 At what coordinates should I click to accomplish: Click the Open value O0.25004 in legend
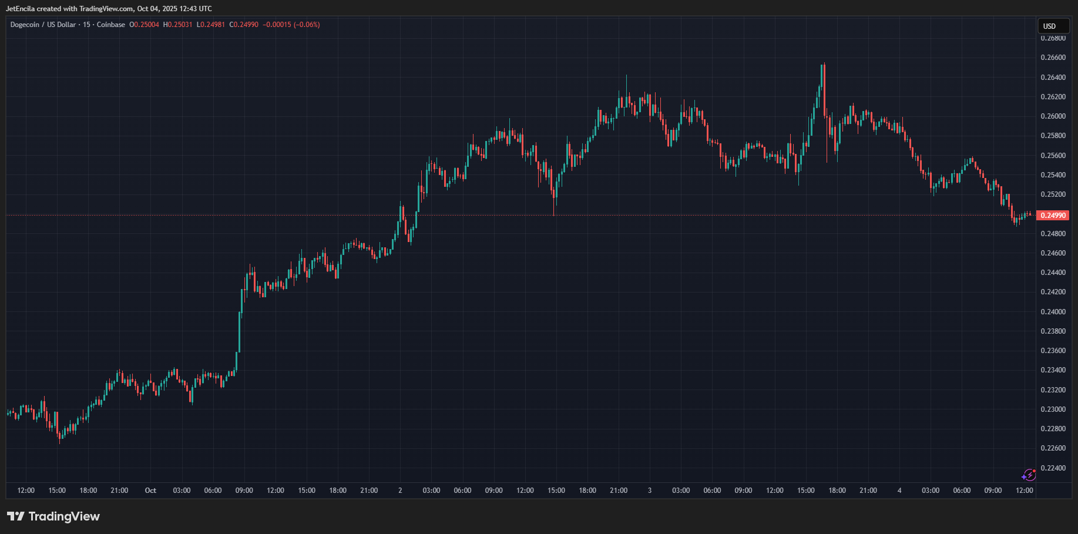pyautogui.click(x=145, y=25)
